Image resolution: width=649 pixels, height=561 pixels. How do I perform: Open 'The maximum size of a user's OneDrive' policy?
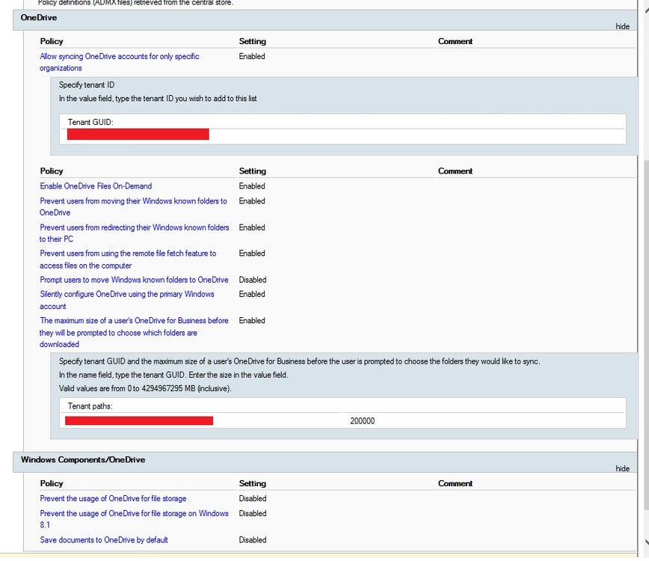tap(134, 332)
